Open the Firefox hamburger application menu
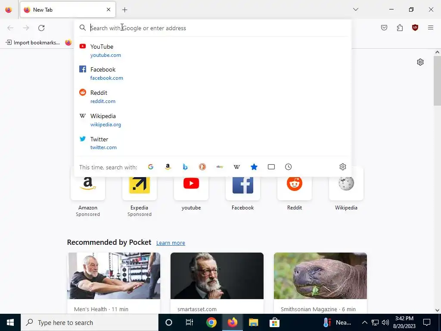Viewport: 441px width, 331px height. click(x=431, y=28)
